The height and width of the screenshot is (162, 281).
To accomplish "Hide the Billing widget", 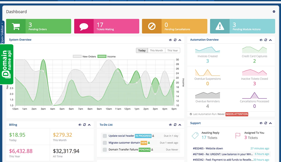I will tap(80, 125).
